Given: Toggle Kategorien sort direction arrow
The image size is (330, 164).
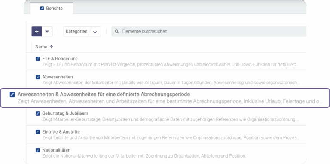Looking at the screenshot, I should click(95, 31).
